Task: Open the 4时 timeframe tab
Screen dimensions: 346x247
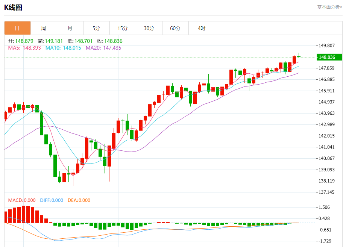Action: click(x=202, y=28)
